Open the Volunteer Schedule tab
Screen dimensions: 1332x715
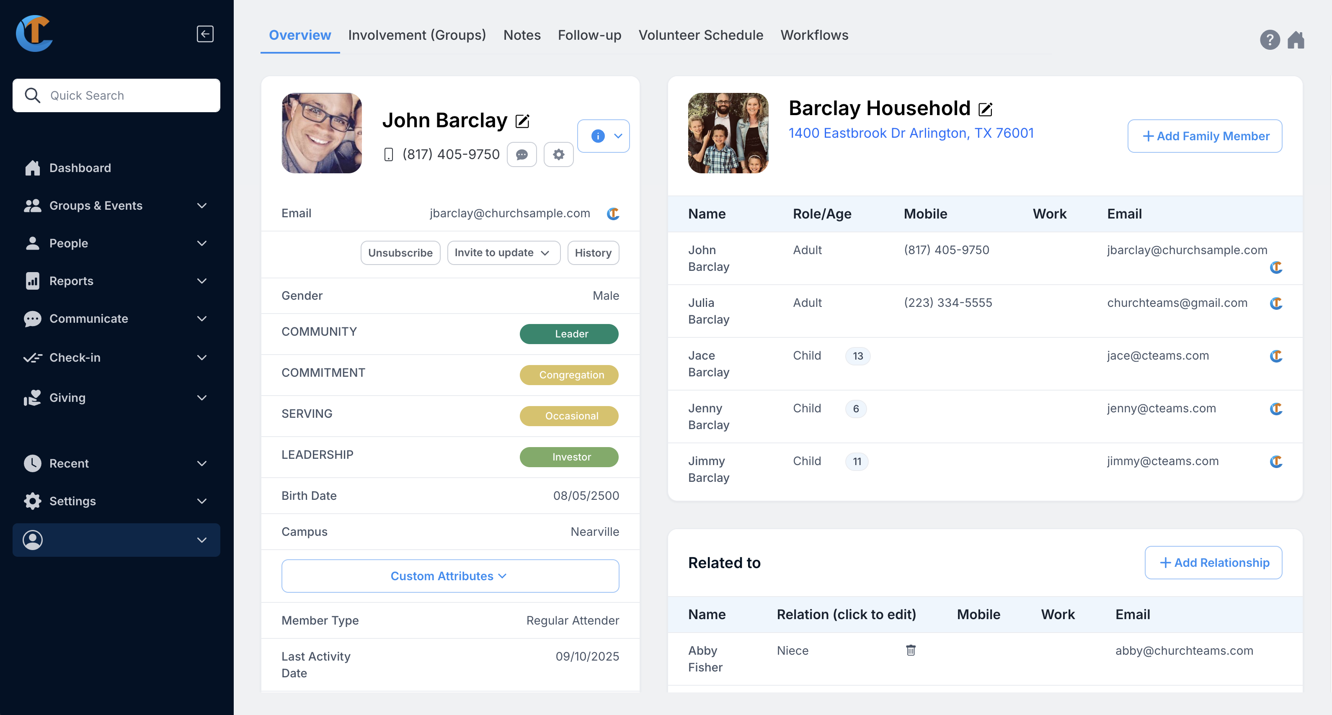coord(700,35)
